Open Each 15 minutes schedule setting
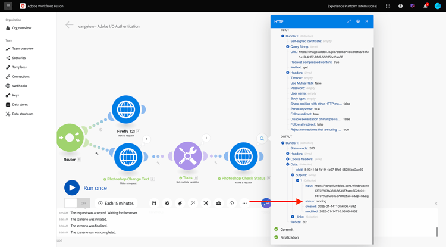This screenshot has width=446, height=247. pos(116,203)
